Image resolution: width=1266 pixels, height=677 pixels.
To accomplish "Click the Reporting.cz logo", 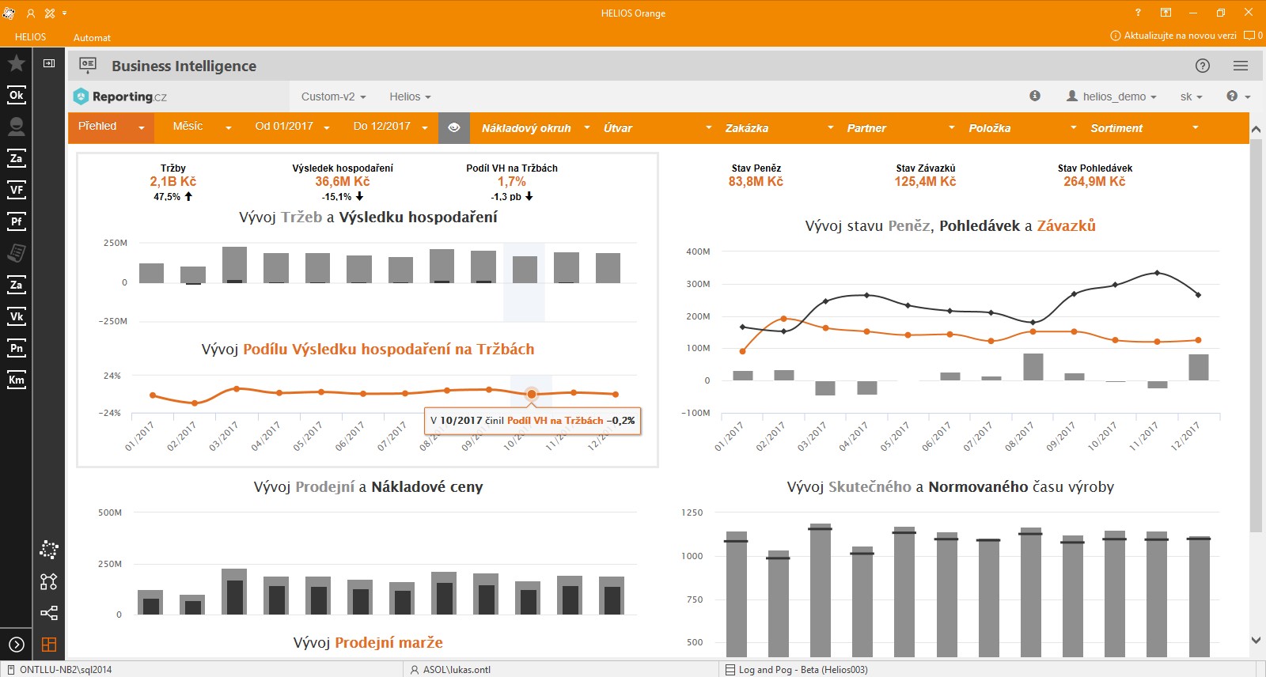I will point(120,96).
